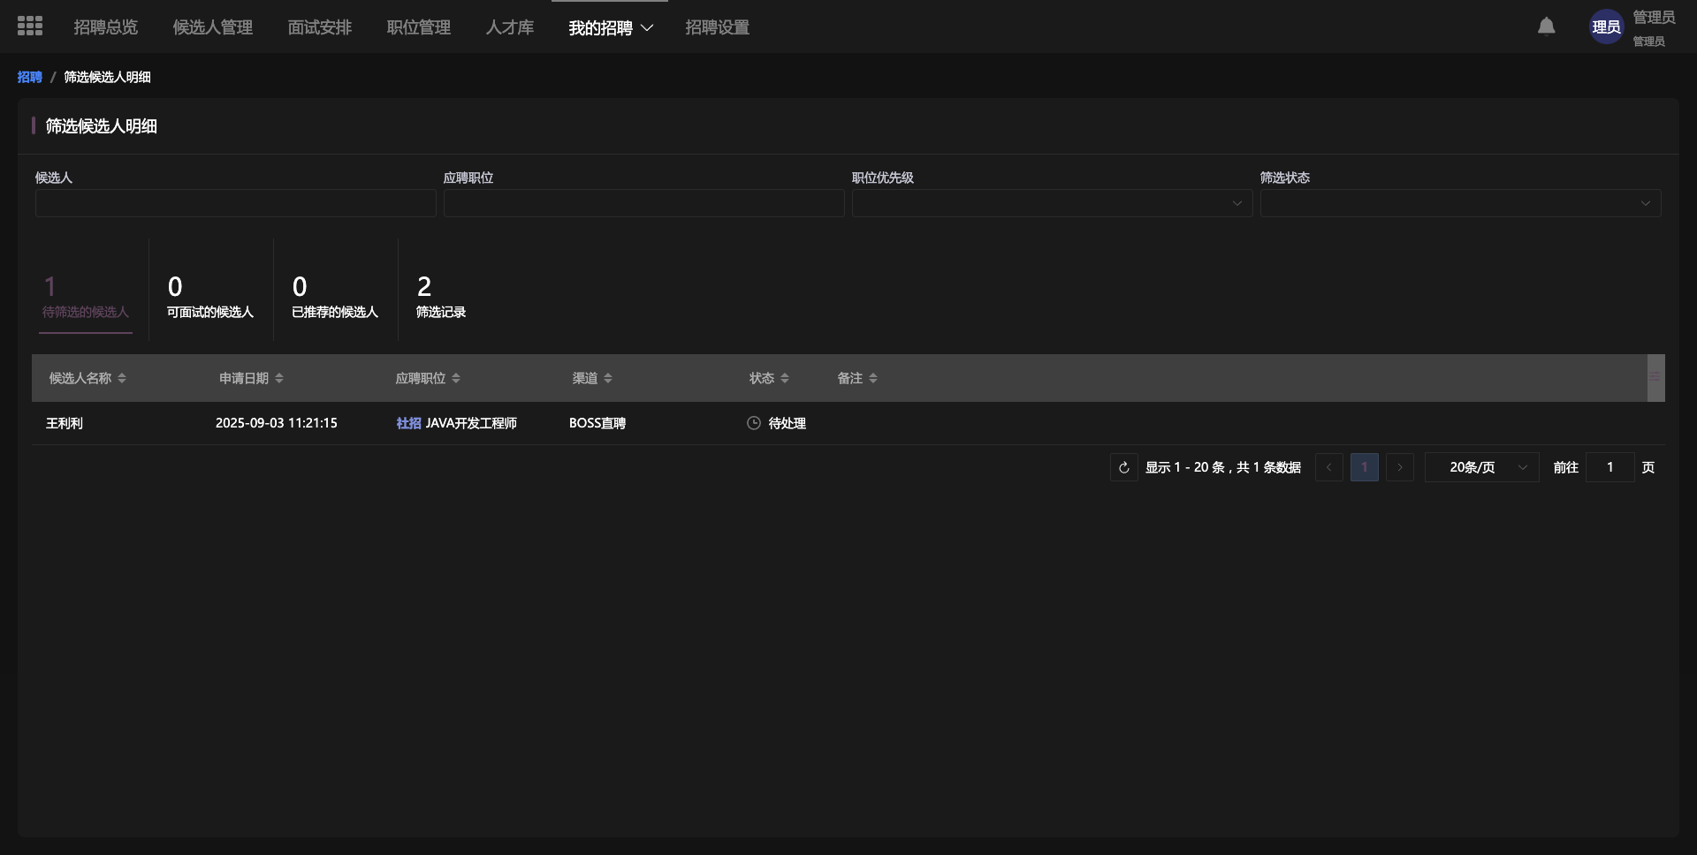The height and width of the screenshot is (855, 1697).
Task: Sort by 候选人名称 column sort icon
Action: tap(122, 378)
